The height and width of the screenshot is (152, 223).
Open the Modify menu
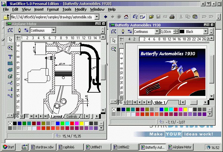point(80,9)
